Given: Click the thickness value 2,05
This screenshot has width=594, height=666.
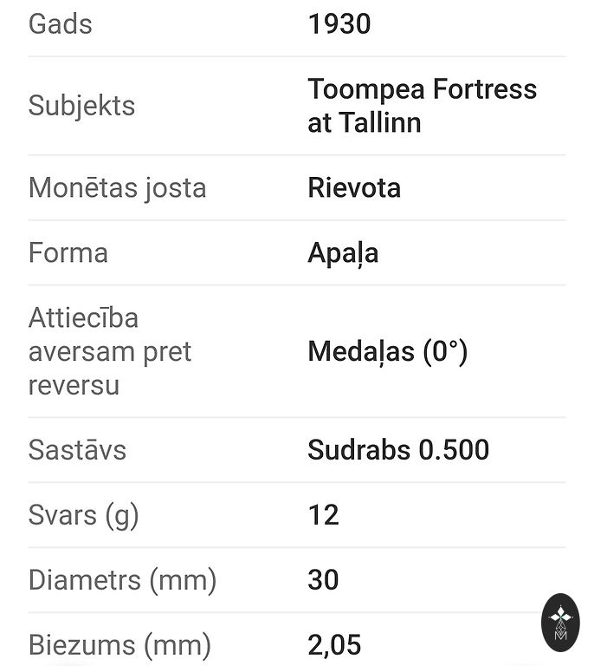Looking at the screenshot, I should coord(334,645).
